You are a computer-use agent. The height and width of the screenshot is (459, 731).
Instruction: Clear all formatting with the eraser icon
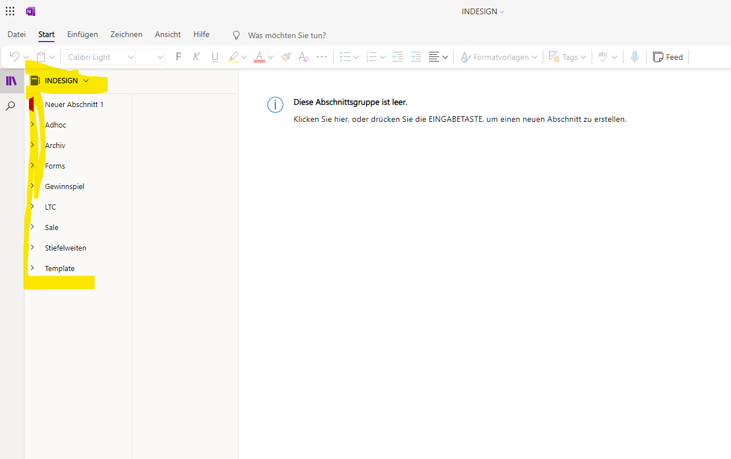304,57
